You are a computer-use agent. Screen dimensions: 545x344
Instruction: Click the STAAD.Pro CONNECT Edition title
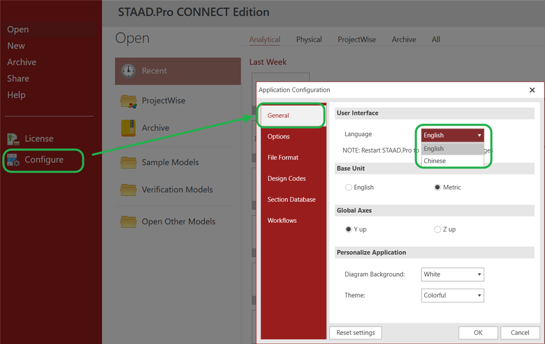click(193, 12)
